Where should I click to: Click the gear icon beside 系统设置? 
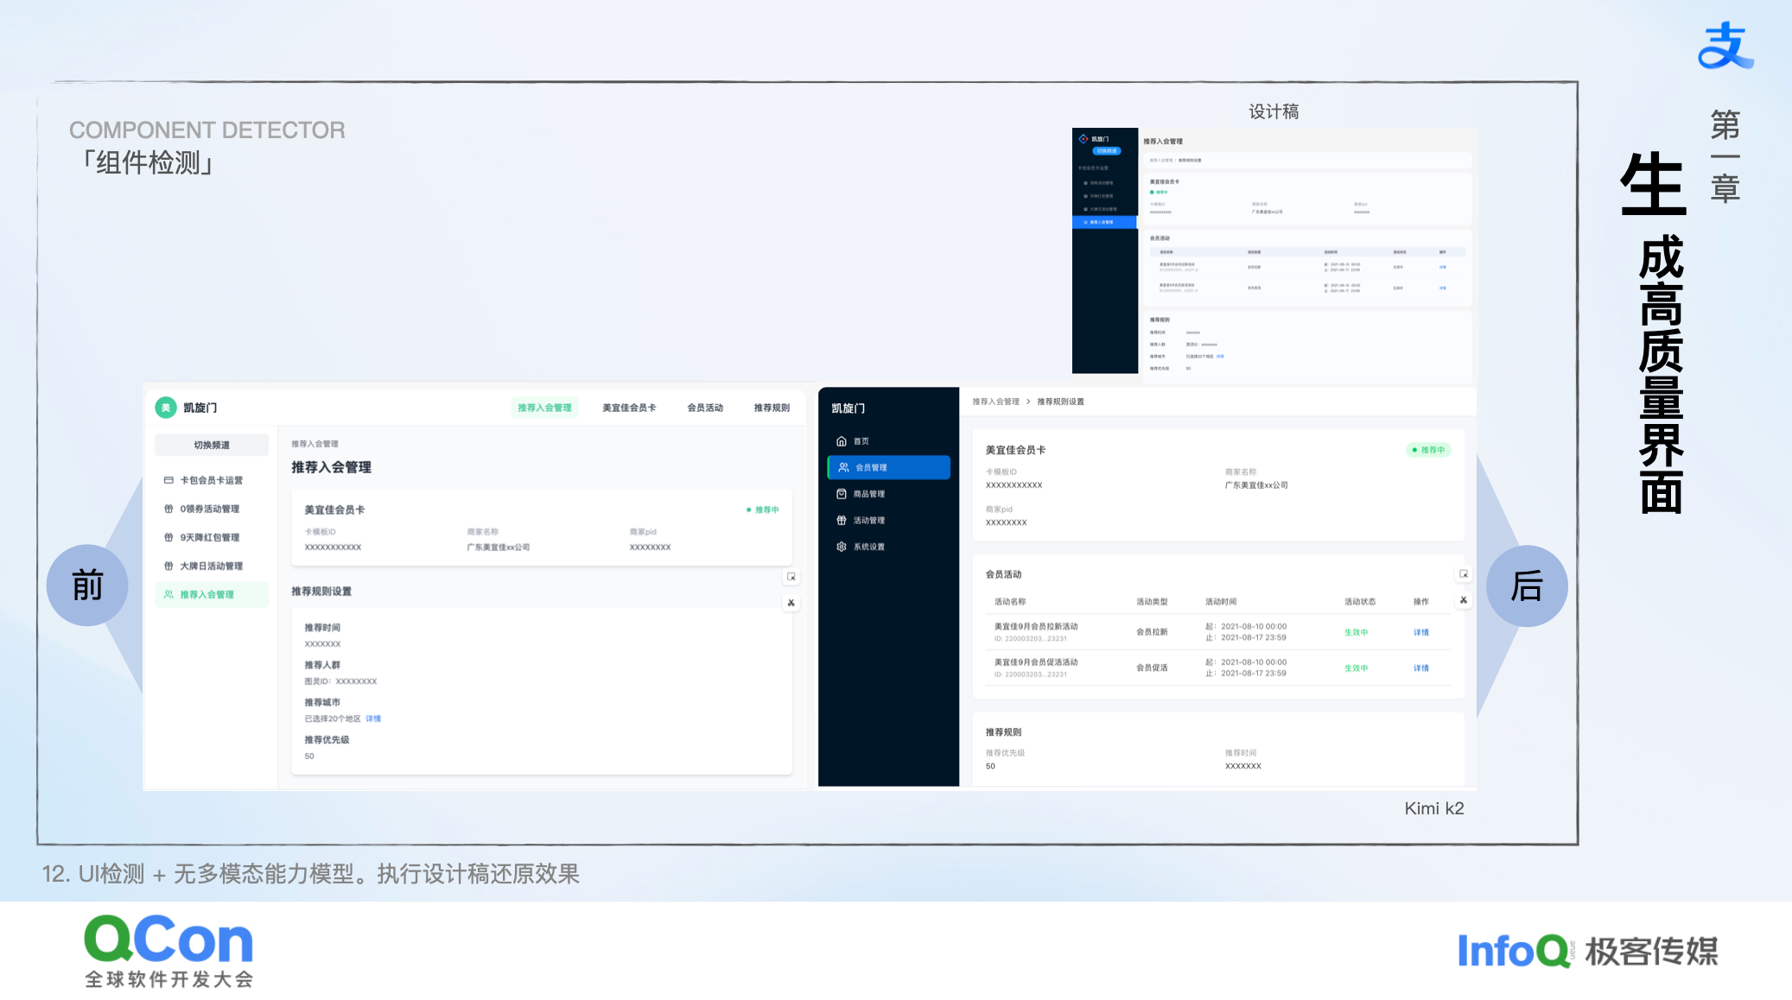click(x=842, y=547)
